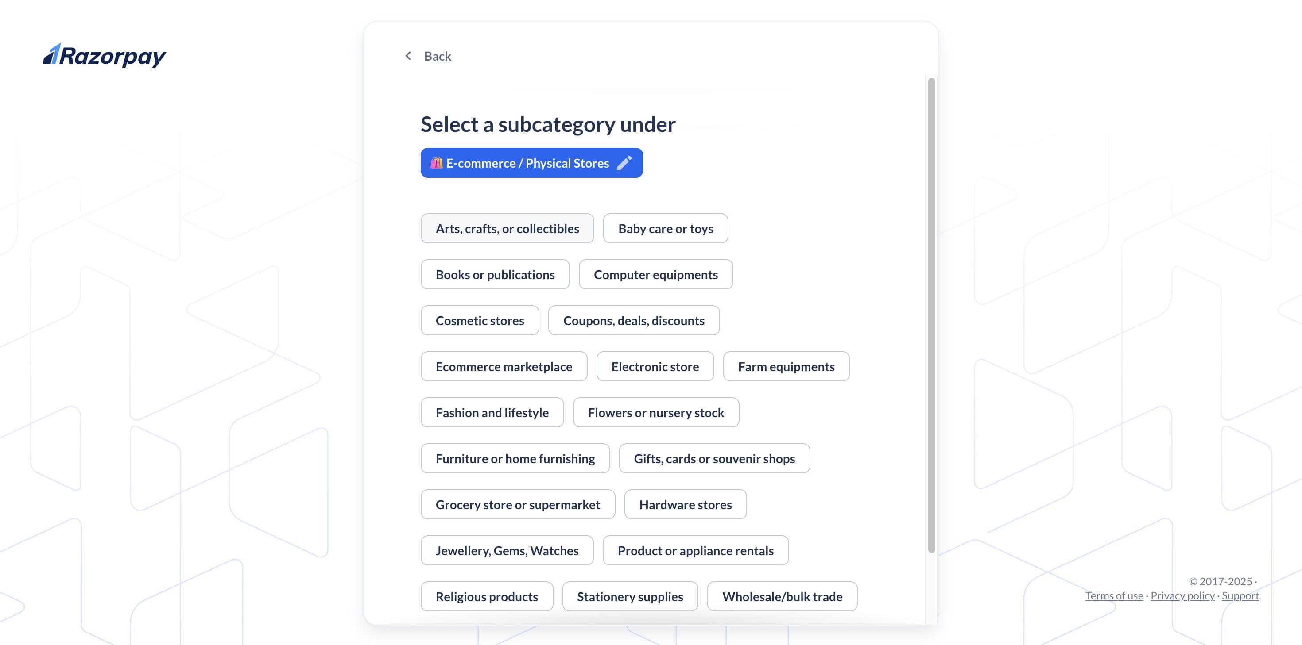Open the E-commerce / Physical Stores category editor
This screenshot has height=645, width=1302.
(x=531, y=163)
